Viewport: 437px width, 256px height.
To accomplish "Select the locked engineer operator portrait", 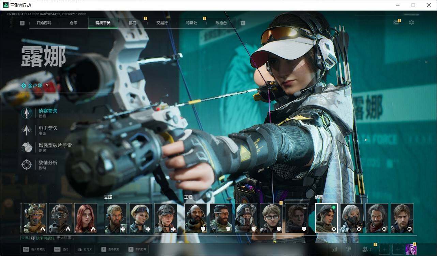I will click(297, 218).
